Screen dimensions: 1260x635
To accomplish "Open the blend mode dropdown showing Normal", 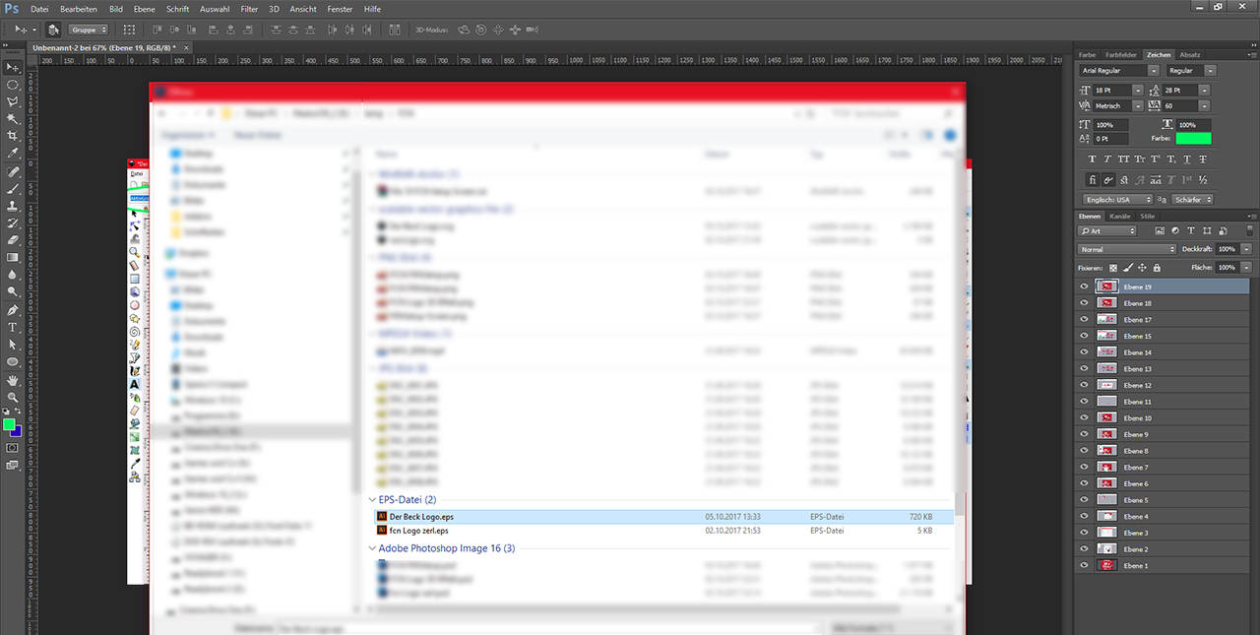I will click(1127, 250).
